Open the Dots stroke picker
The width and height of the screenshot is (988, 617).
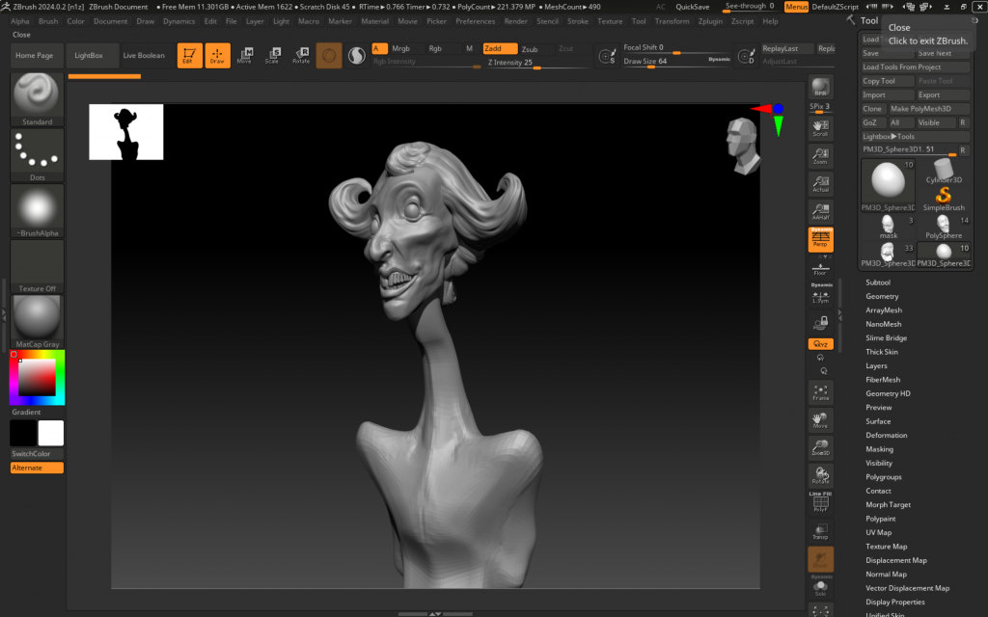pyautogui.click(x=38, y=155)
